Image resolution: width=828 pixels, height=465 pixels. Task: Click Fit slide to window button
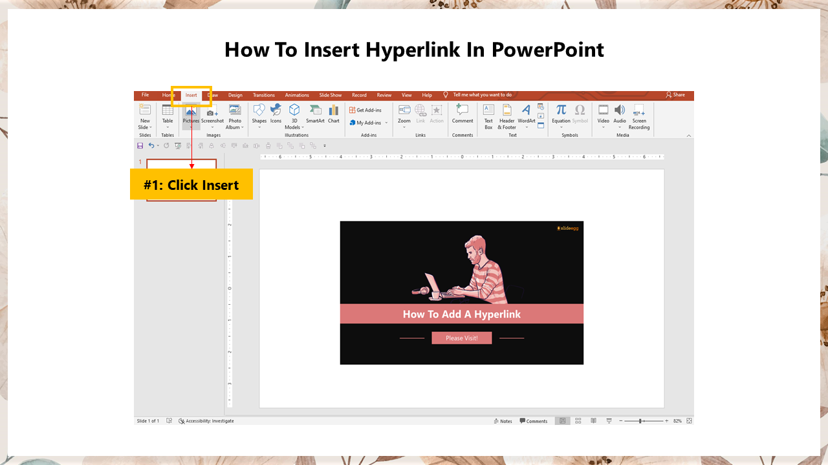tap(690, 421)
